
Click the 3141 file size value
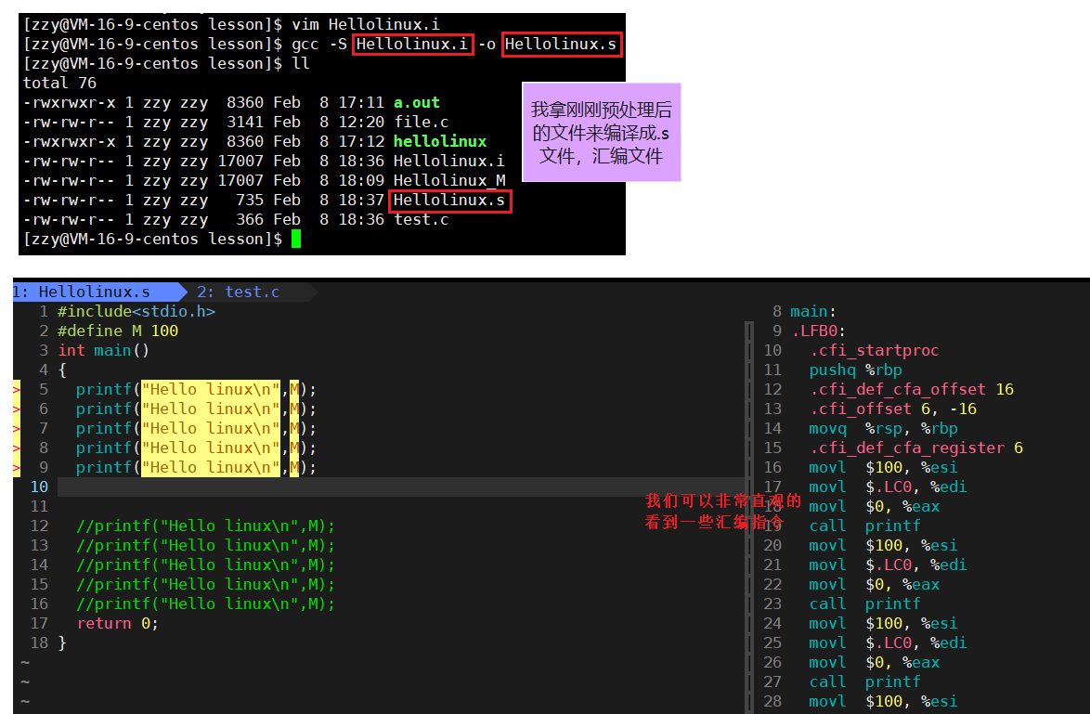coord(245,122)
